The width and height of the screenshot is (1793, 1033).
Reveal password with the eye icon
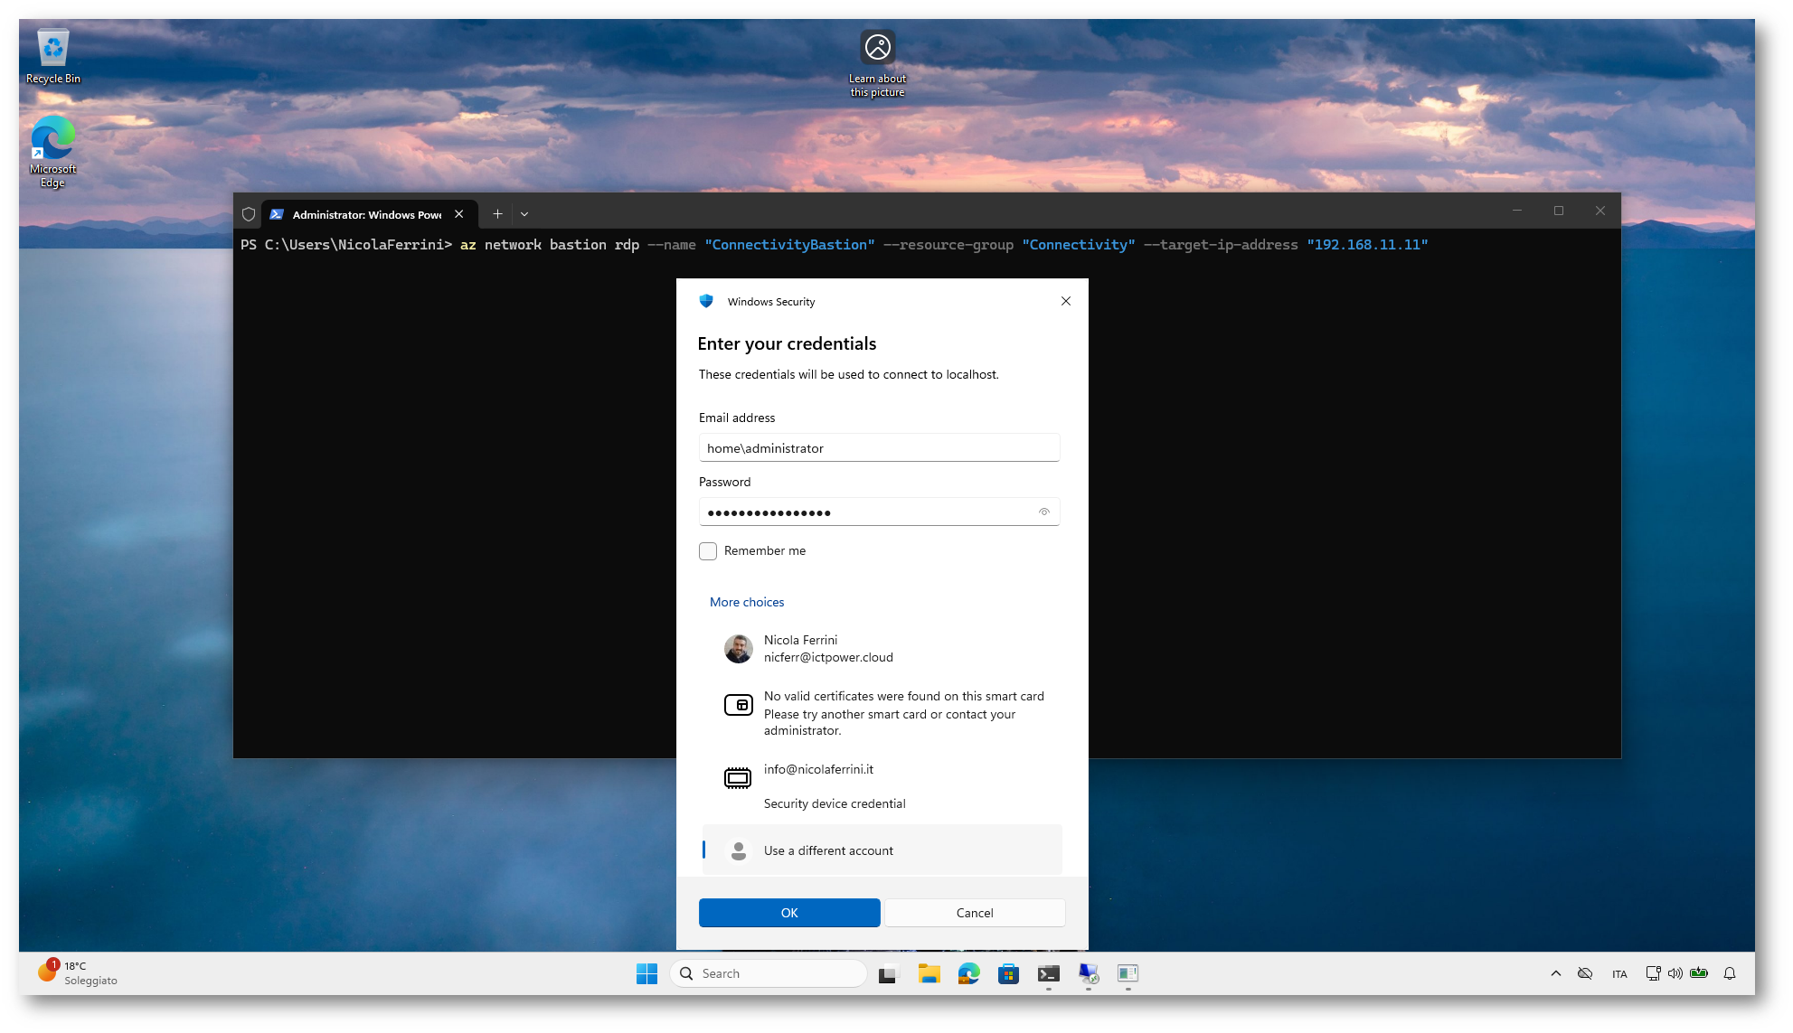pos(1043,512)
